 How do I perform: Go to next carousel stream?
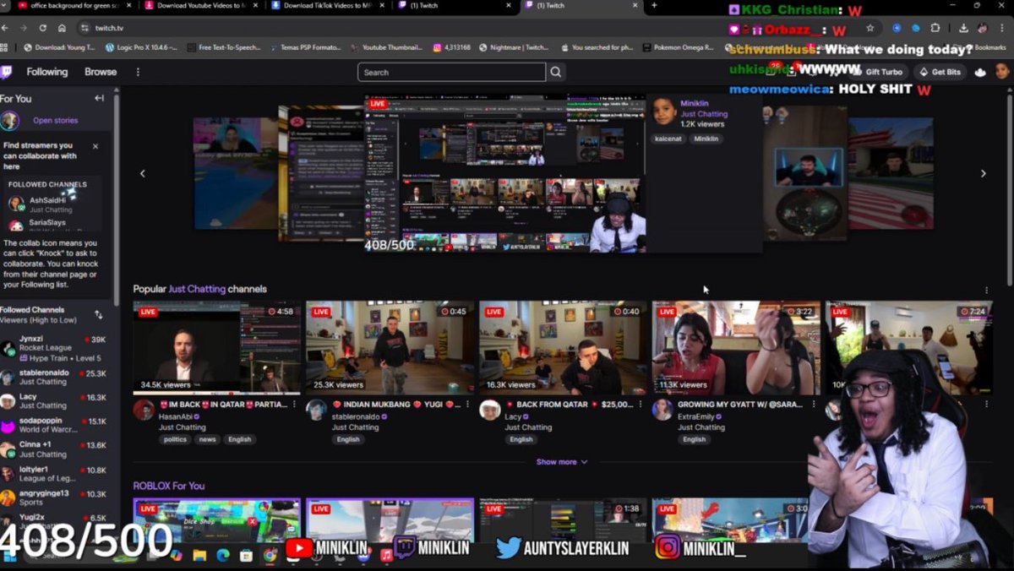pyautogui.click(x=983, y=173)
